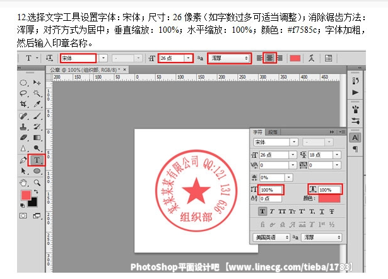
Task: Toggle Underline style button
Action: pos(322,211)
